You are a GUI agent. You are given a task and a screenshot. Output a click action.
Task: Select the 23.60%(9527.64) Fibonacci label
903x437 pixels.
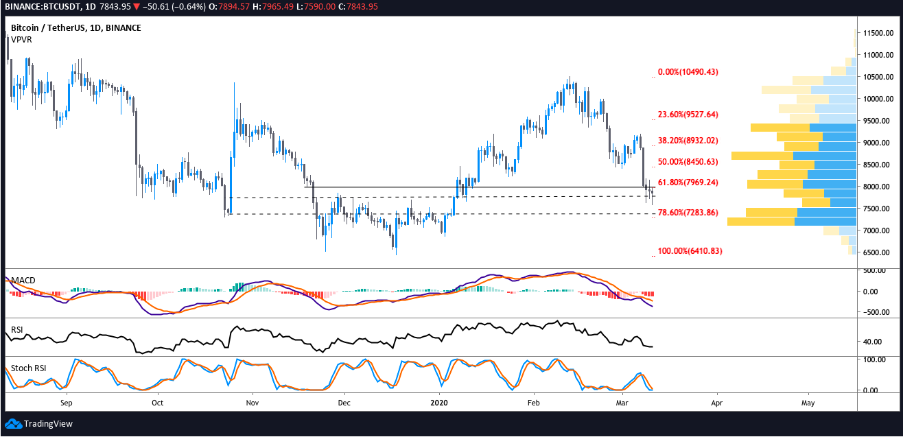(x=688, y=115)
